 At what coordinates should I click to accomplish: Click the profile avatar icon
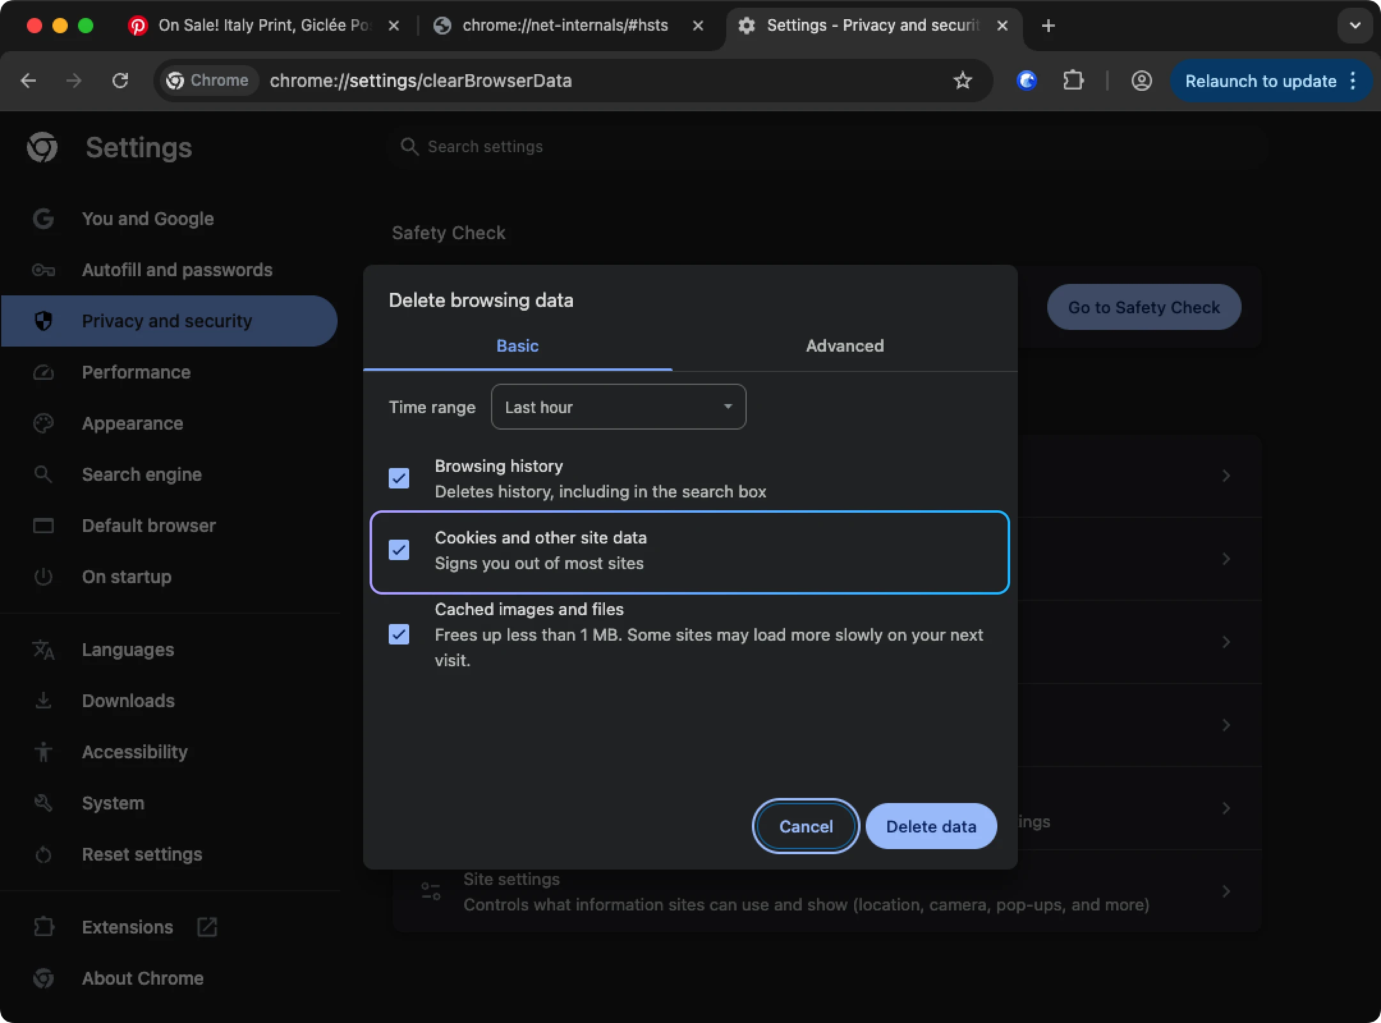[x=1141, y=81]
